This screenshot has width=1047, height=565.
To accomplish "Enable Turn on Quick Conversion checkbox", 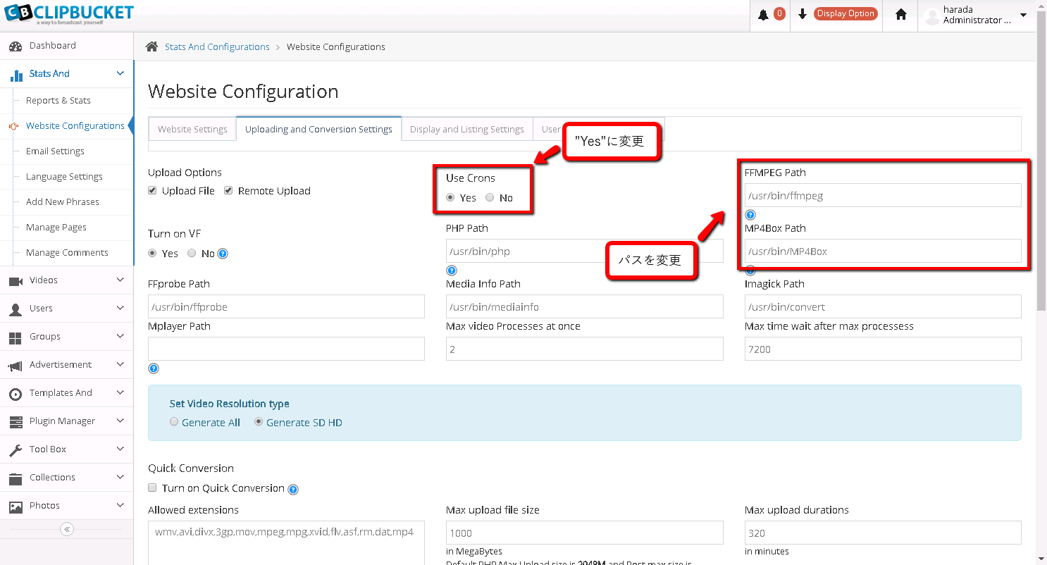I will tap(153, 488).
